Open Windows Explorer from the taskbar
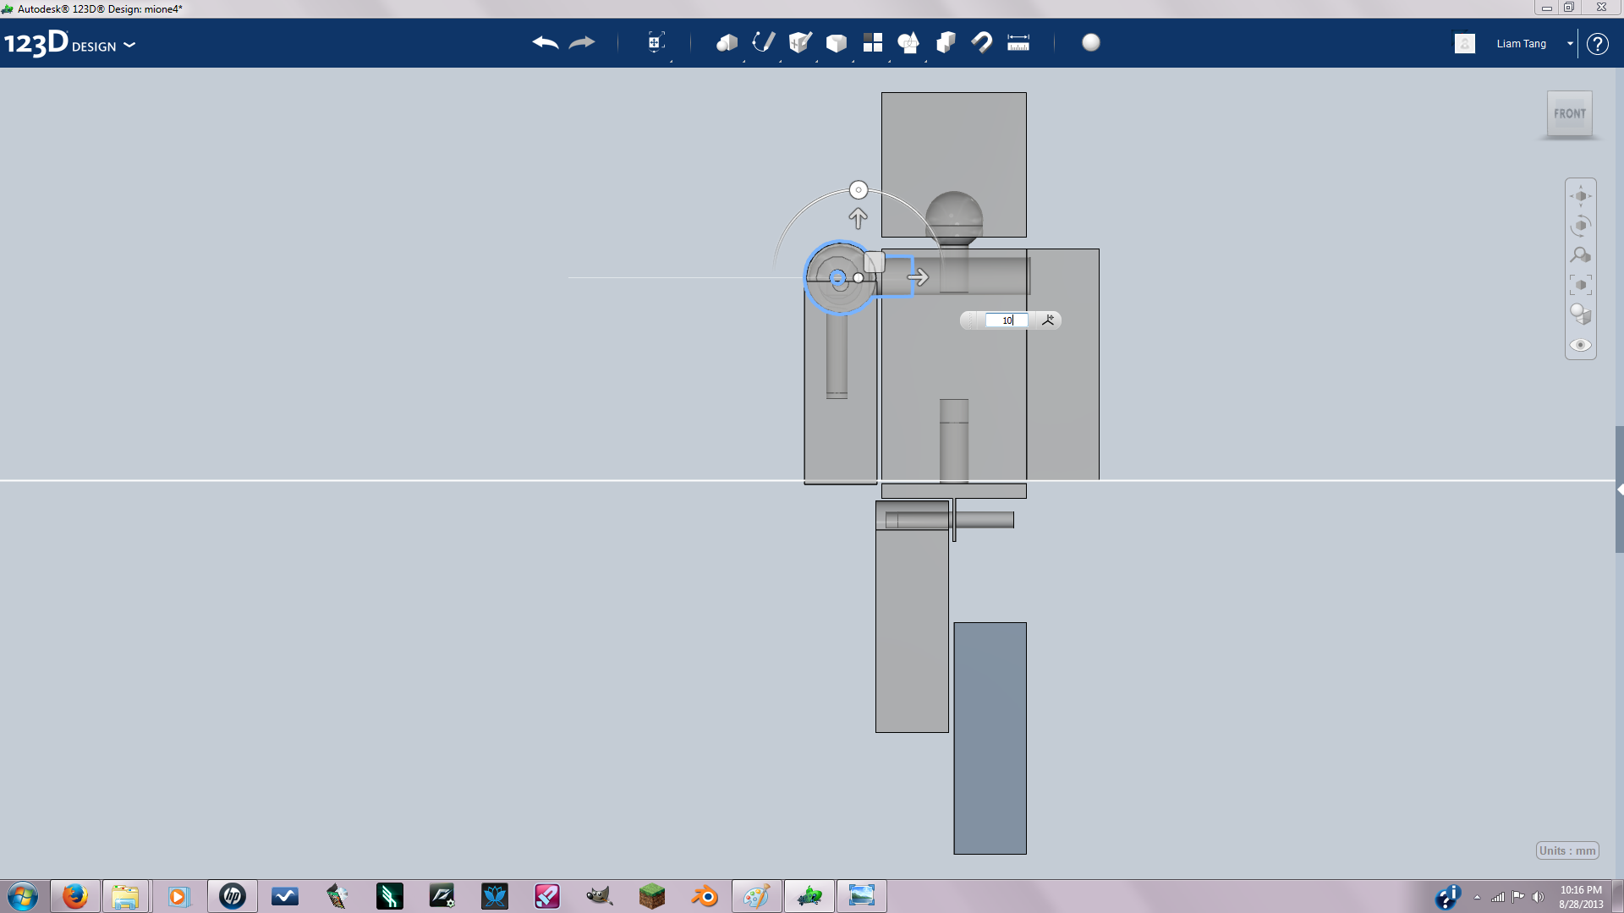This screenshot has width=1624, height=913. click(x=125, y=896)
